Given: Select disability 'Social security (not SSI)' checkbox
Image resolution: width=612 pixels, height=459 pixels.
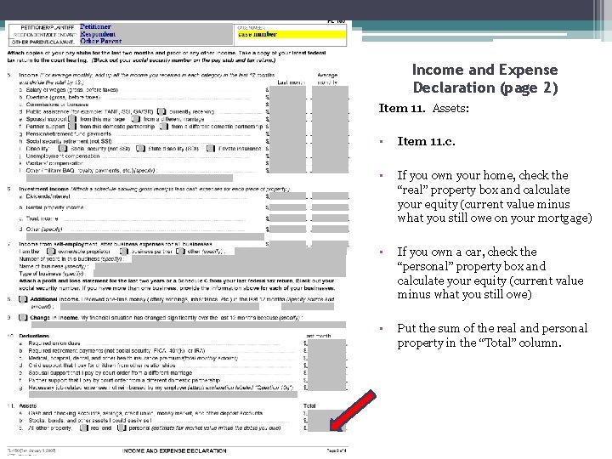Looking at the screenshot, I should pos(62,148).
